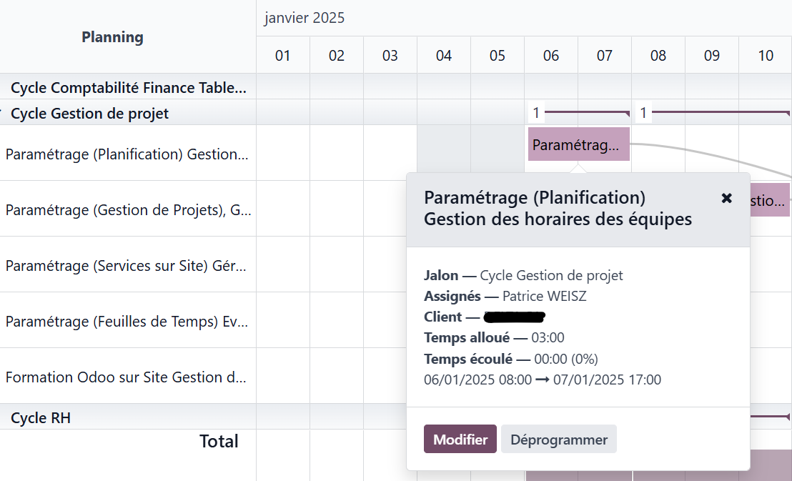Image resolution: width=792 pixels, height=481 pixels.
Task: Click the Planning column header
Action: coord(113,37)
